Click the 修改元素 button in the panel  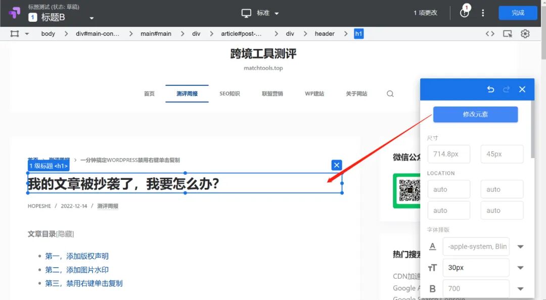pyautogui.click(x=475, y=115)
